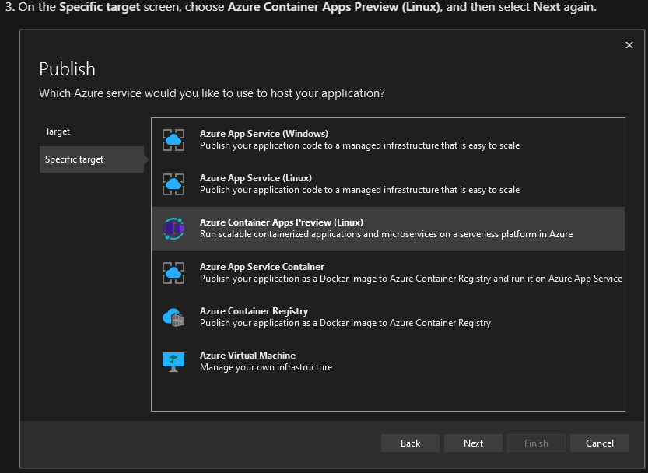The image size is (648, 473).
Task: Click description mentioning 'run it on Azure App Service'
Action: point(412,279)
